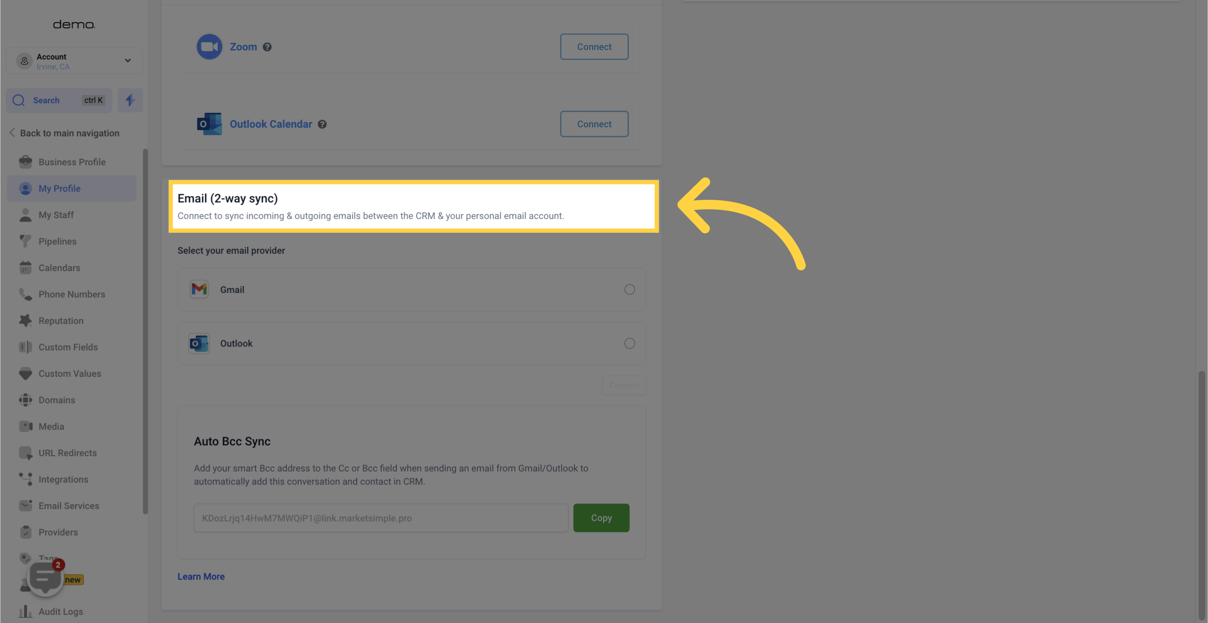
Task: Click the Phone Numbers sidebar icon
Action: (25, 294)
